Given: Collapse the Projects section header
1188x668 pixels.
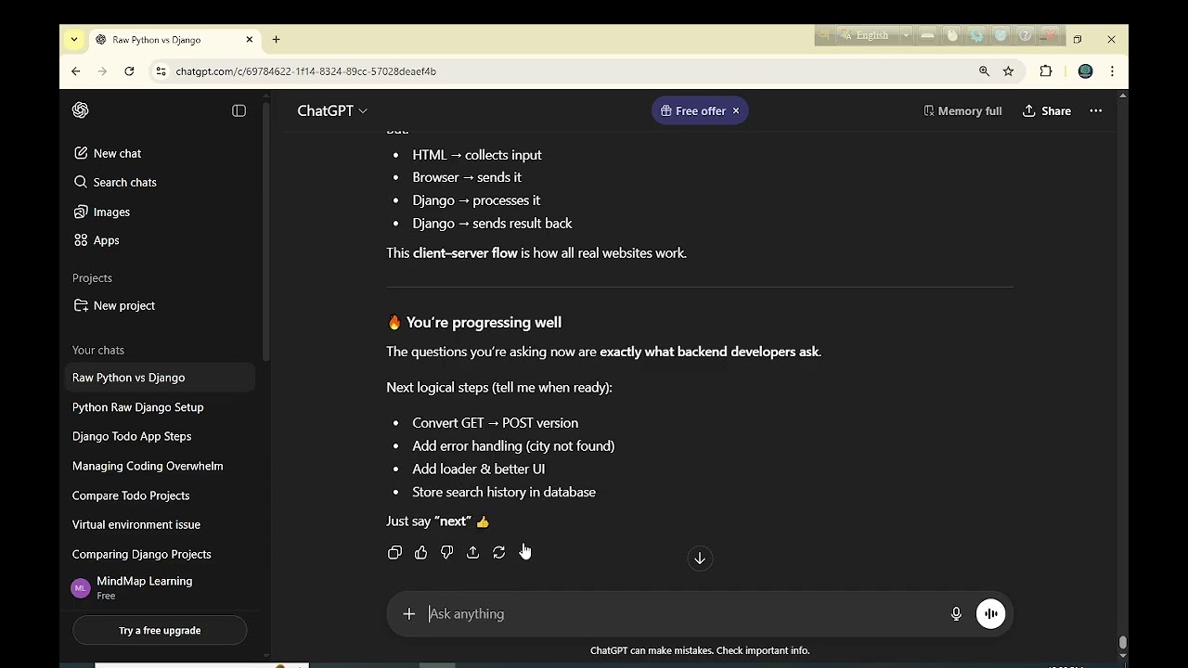Looking at the screenshot, I should [x=92, y=278].
